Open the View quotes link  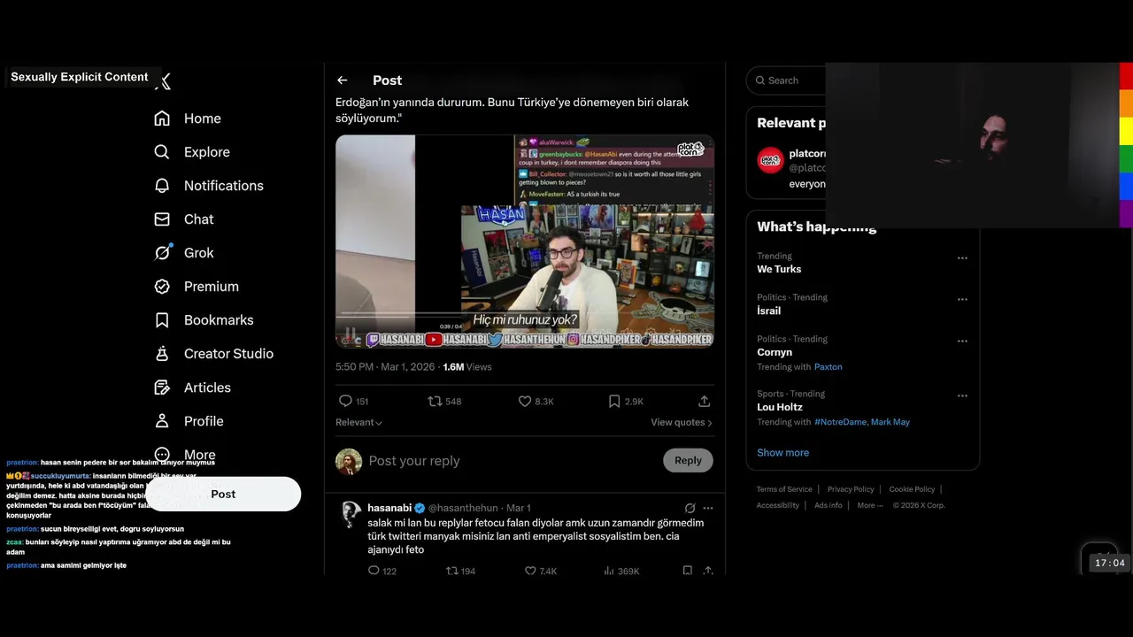pos(682,422)
